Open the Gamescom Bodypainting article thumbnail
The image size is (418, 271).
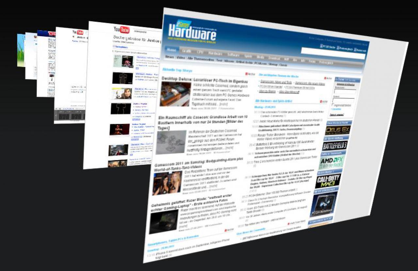167,183
